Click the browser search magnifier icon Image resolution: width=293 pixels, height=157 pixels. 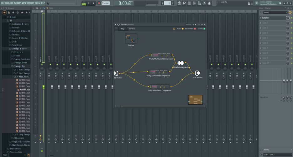click(29, 155)
